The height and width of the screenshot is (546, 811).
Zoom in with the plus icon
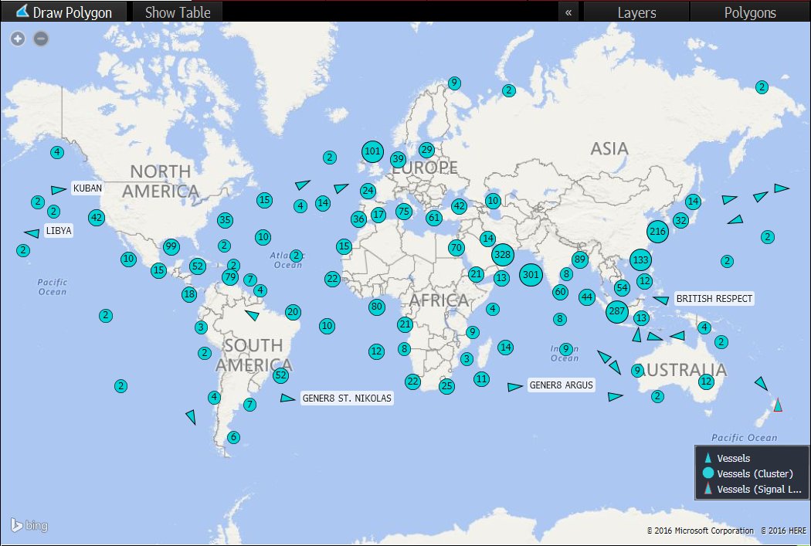click(18, 39)
